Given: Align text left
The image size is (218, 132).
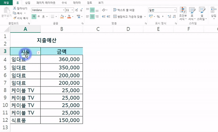Looking at the screenshot, I should point(88,17).
